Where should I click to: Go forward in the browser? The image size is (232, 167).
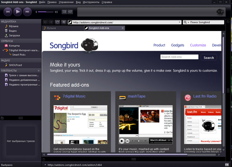[x=51, y=22]
